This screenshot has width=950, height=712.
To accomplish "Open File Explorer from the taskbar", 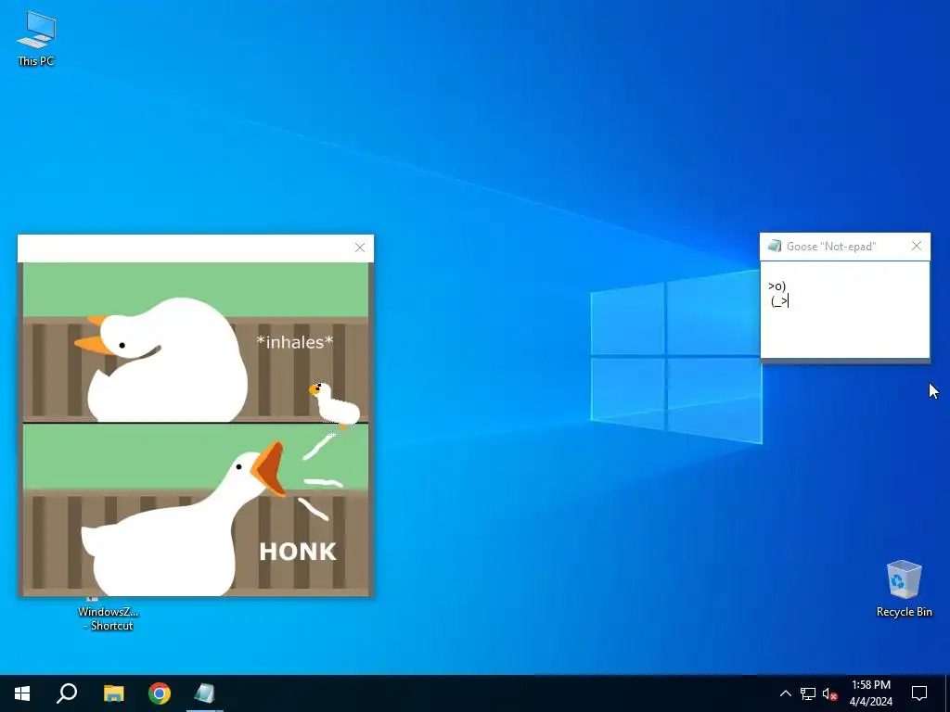I will pos(113,693).
